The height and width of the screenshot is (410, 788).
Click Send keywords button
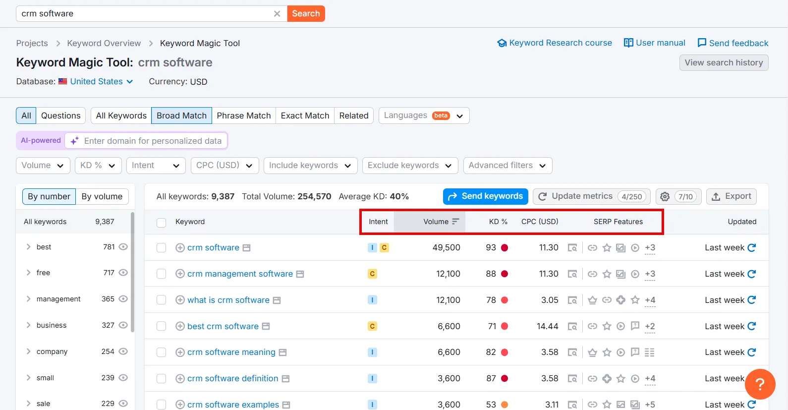tap(486, 196)
